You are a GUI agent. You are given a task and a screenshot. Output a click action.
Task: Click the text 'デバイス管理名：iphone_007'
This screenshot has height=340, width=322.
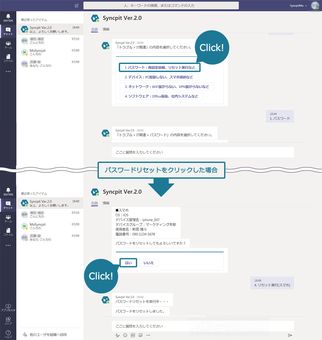tap(137, 220)
